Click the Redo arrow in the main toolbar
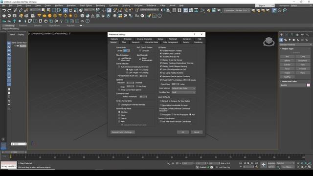This screenshot has height=176, width=313. pos(9,10)
